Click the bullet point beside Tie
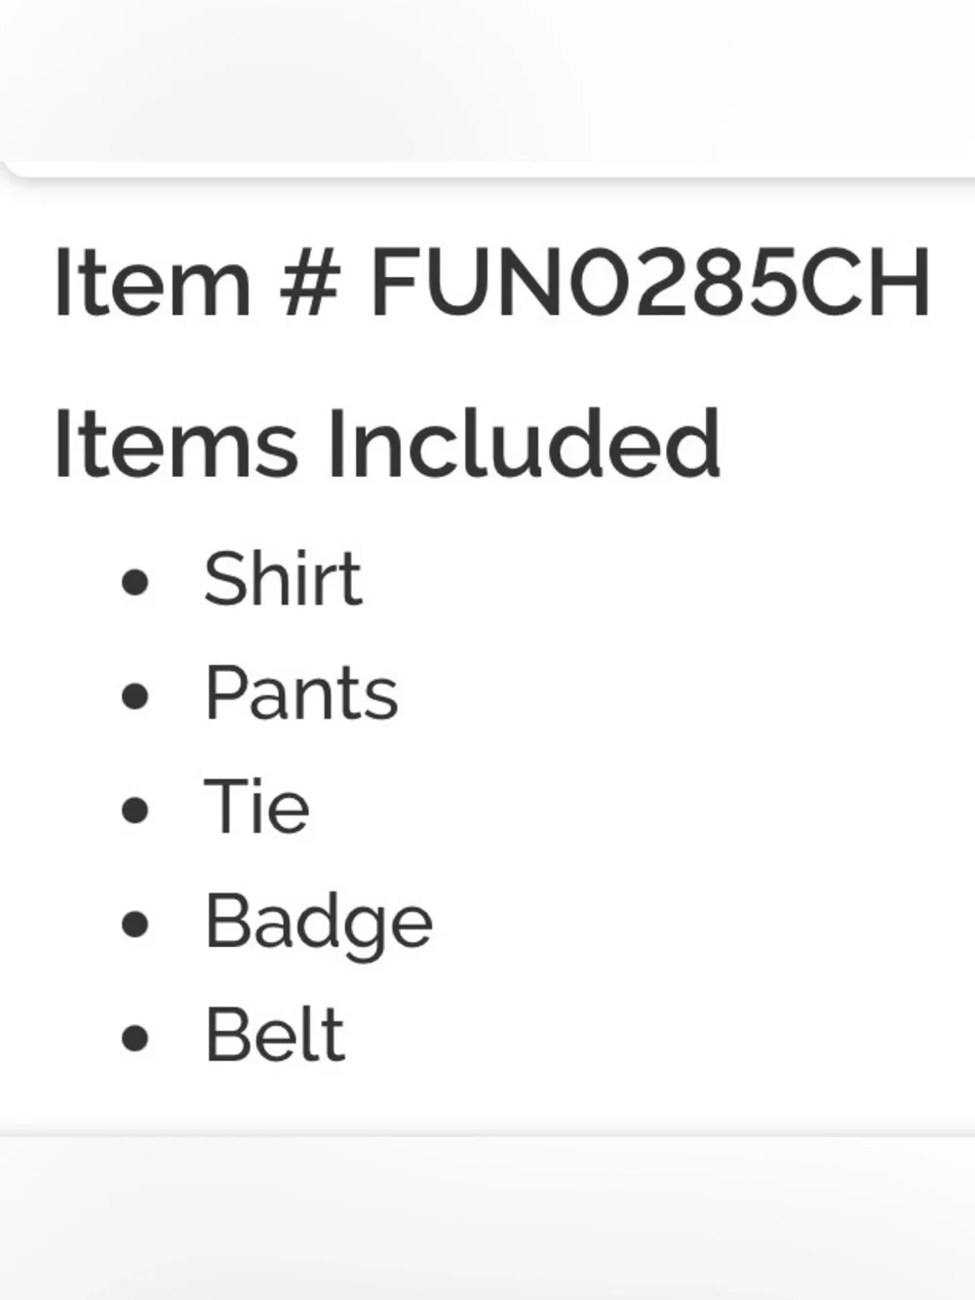 (136, 810)
